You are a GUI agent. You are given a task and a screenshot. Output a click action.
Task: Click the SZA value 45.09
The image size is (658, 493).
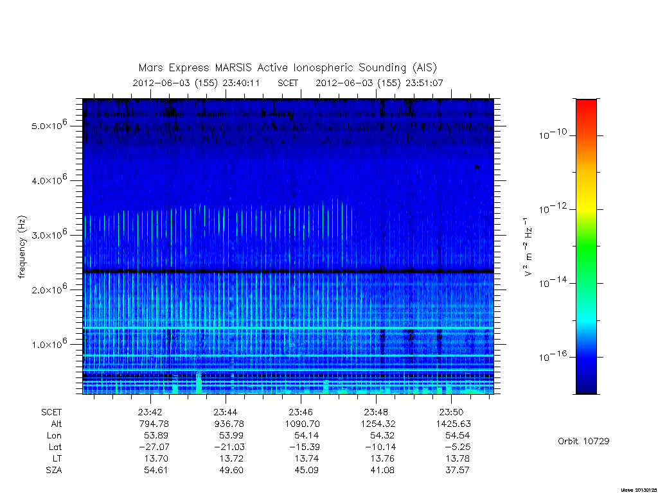307,470
